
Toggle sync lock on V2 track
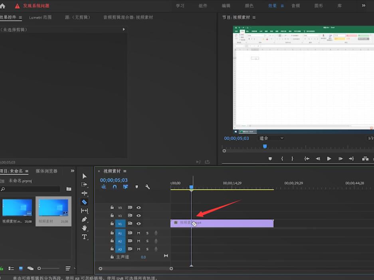point(130,215)
